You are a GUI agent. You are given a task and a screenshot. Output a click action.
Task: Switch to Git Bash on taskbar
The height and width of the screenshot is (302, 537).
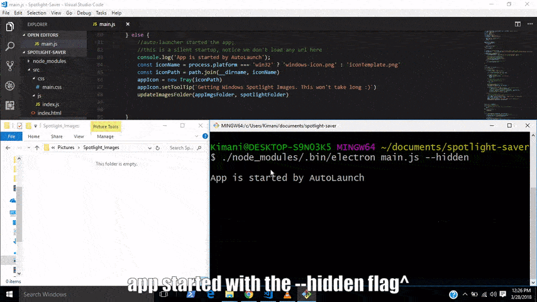(x=306, y=294)
